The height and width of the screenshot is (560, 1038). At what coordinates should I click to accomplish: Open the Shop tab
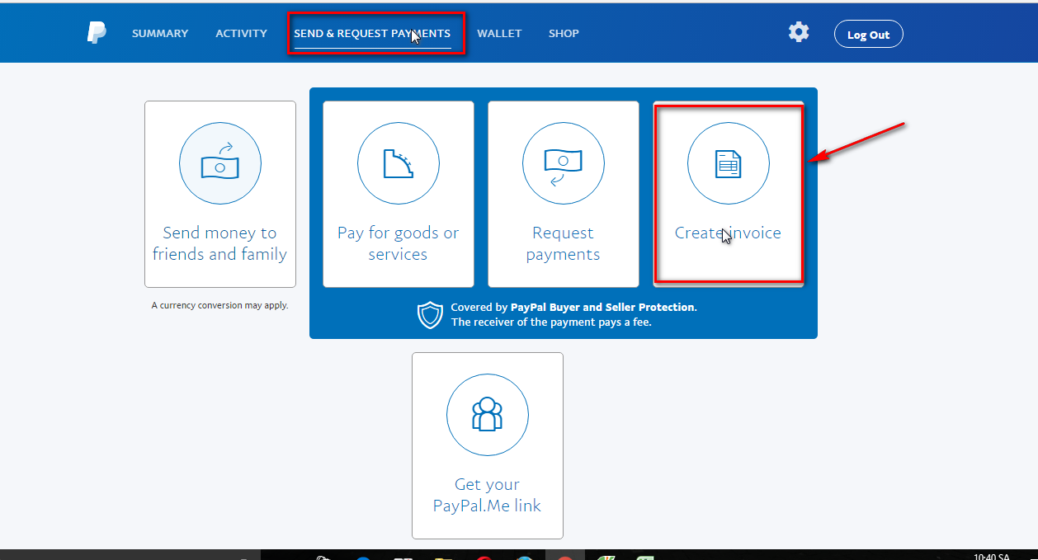tap(564, 34)
